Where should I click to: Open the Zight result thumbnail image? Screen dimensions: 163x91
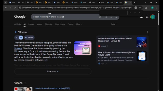pyautogui.click(x=142, y=56)
